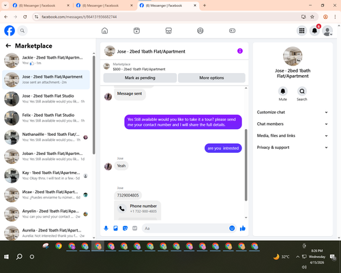
Task: Click Jose's avatar beside Yeah message
Action: point(108,167)
